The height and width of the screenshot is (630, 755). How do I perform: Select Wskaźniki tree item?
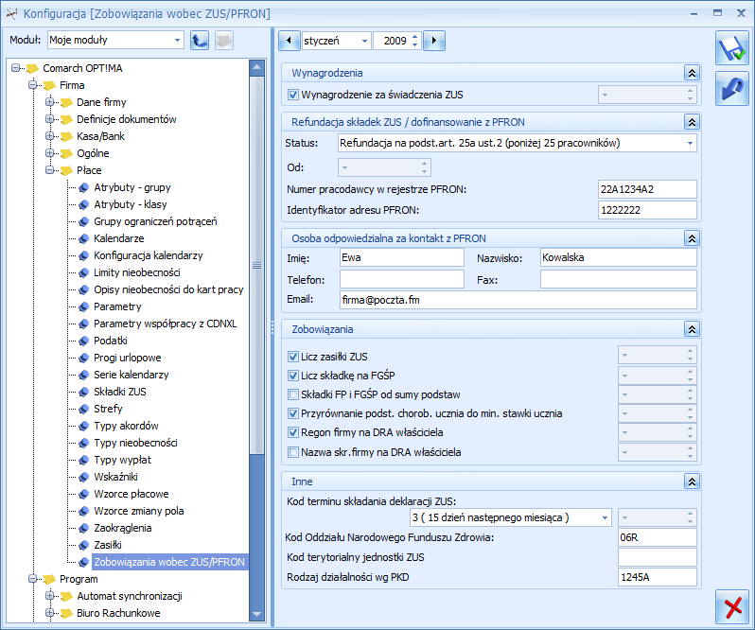pos(115,477)
